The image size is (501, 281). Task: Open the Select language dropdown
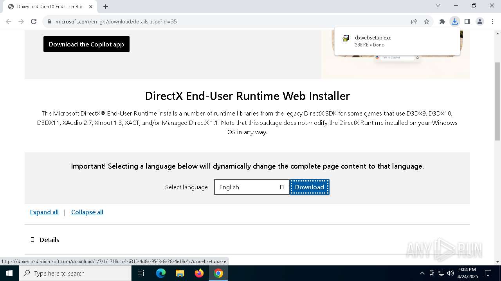click(x=252, y=187)
